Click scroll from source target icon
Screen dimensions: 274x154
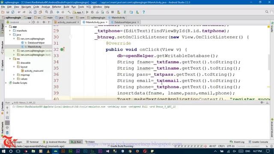coord(33,22)
